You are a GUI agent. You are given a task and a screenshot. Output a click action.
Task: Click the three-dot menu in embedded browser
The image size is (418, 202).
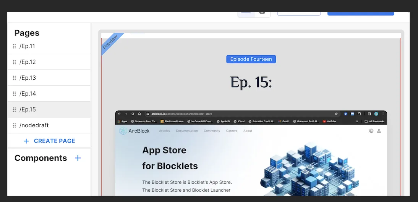point(383,114)
